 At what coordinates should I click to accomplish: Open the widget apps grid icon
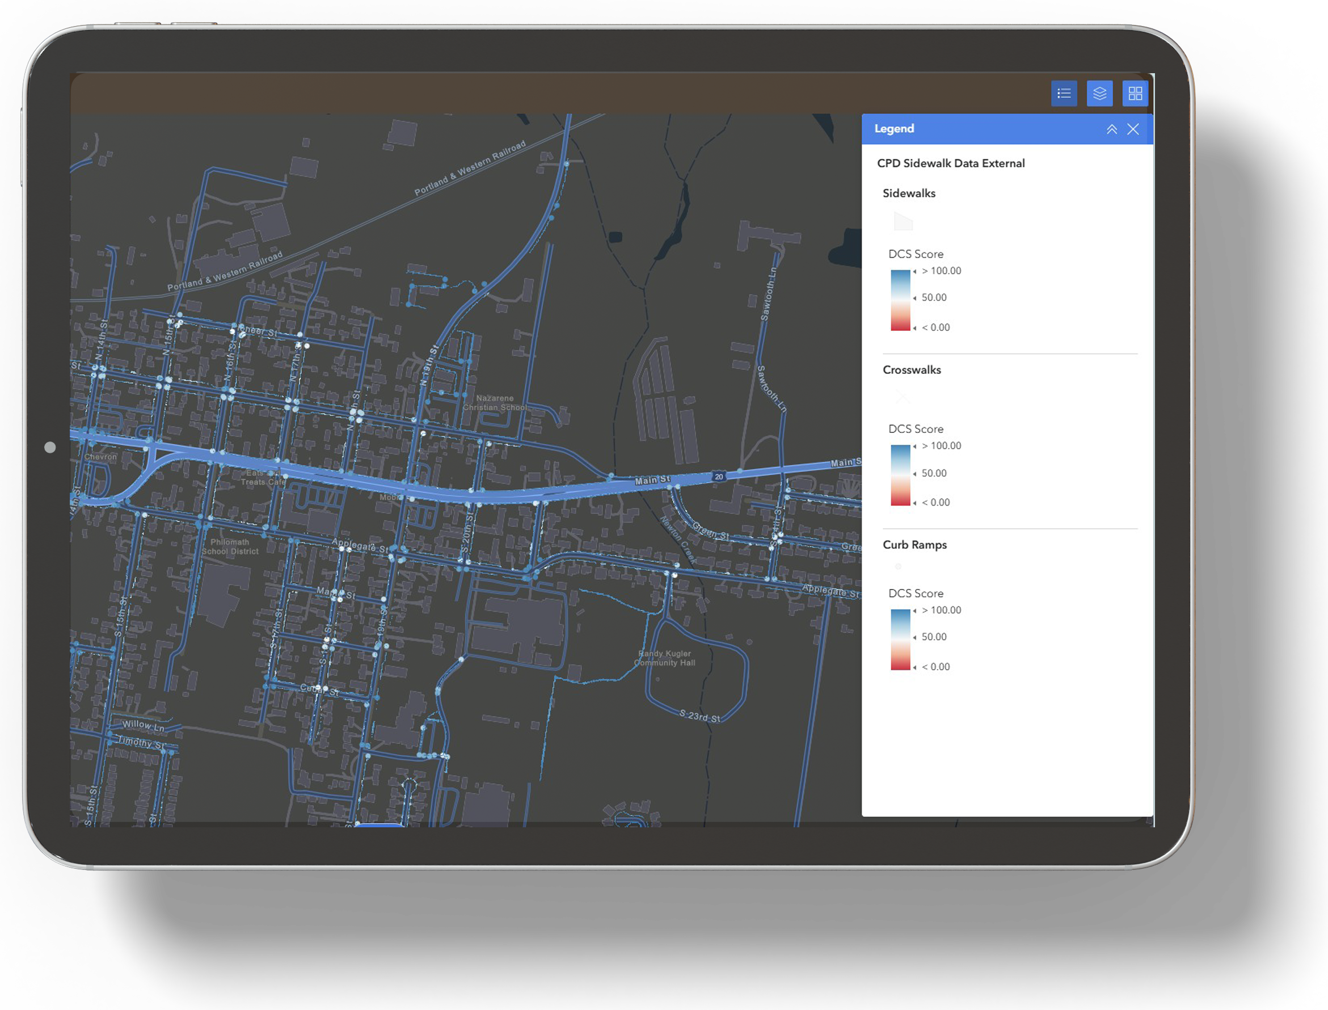pos(1135,93)
